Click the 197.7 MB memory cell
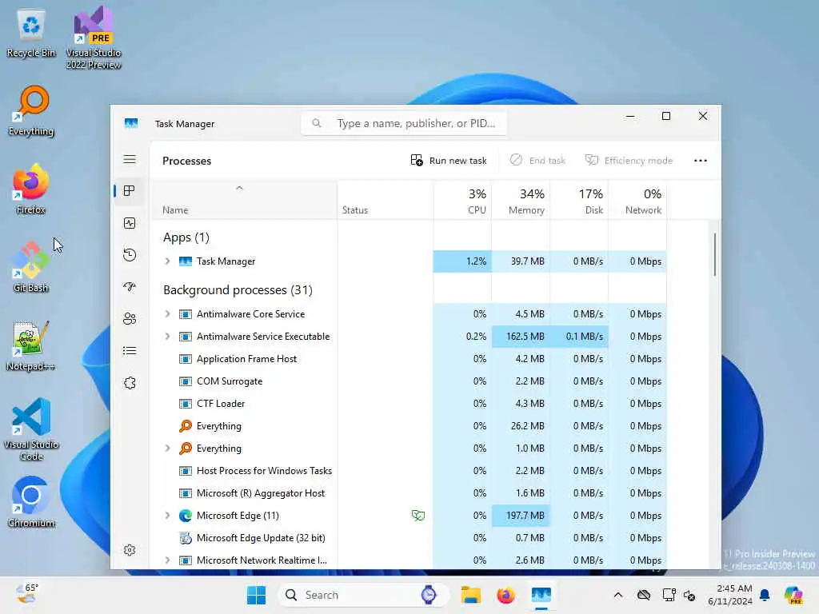 pos(521,516)
